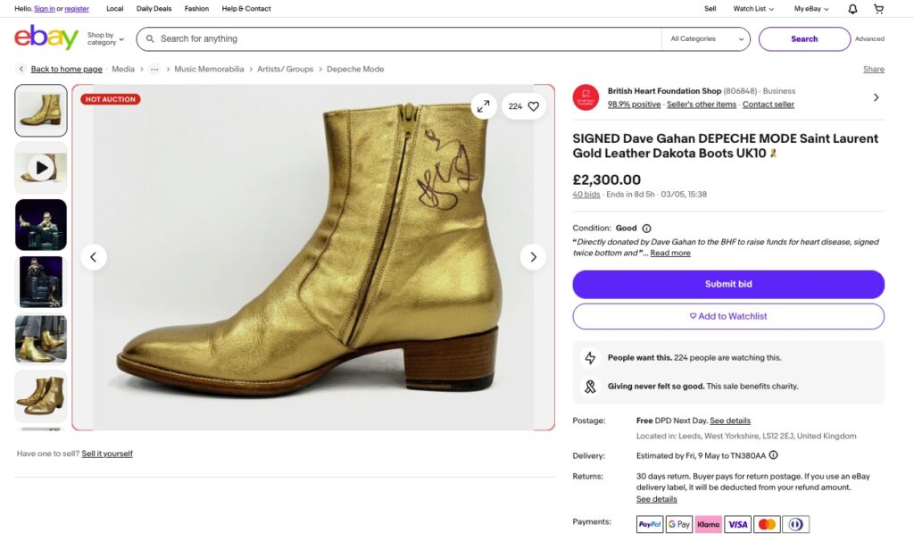The image size is (914, 542).
Task: Show the next product image
Action: (533, 256)
